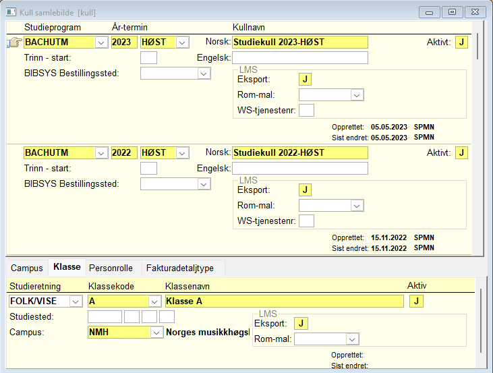Toggle LMS Eksport J for 2023 kull
Image resolution: width=493 pixels, height=373 pixels.
[x=305, y=80]
